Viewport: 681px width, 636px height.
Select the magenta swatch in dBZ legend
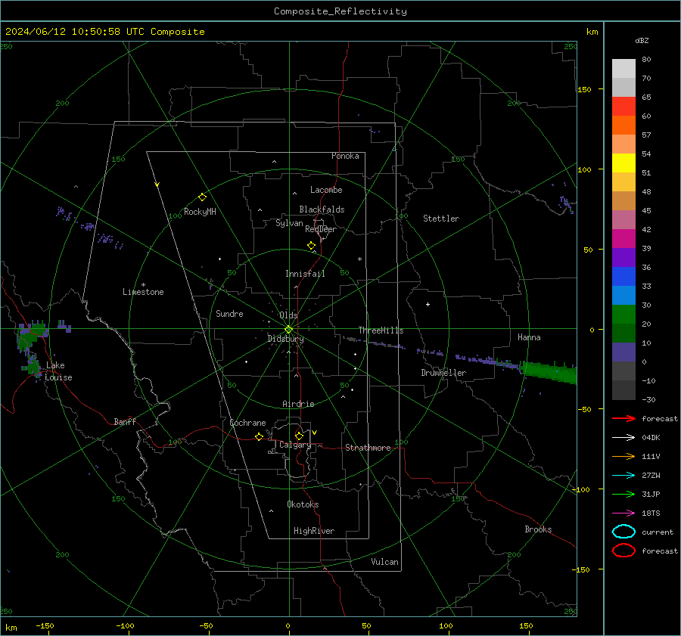tap(623, 238)
